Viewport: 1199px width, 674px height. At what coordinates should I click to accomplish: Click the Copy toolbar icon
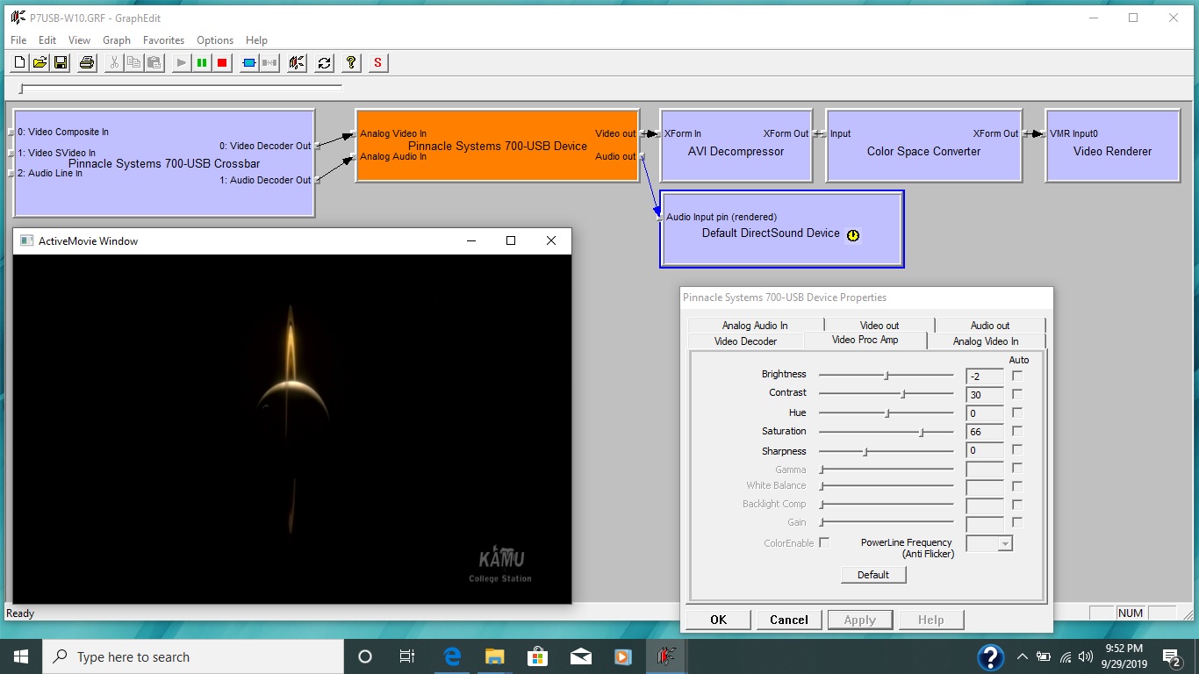click(133, 62)
